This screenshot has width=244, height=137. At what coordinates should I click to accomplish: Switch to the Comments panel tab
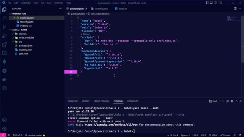coord(133,101)
